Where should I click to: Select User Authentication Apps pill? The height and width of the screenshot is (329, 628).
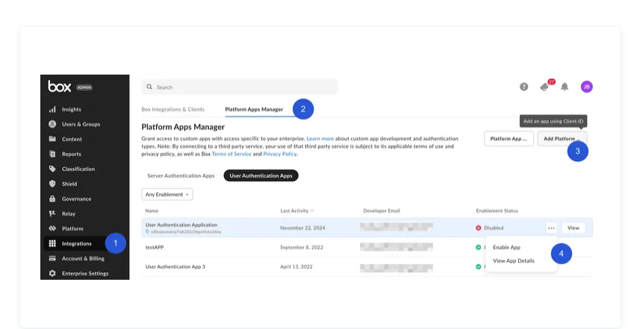pyautogui.click(x=261, y=176)
